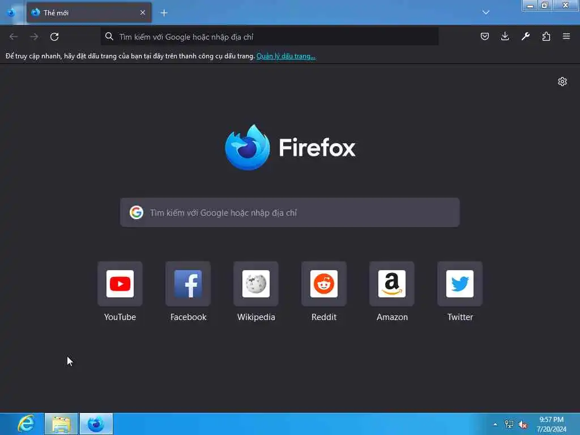
Task: Open the hamburger application menu
Action: point(566,36)
